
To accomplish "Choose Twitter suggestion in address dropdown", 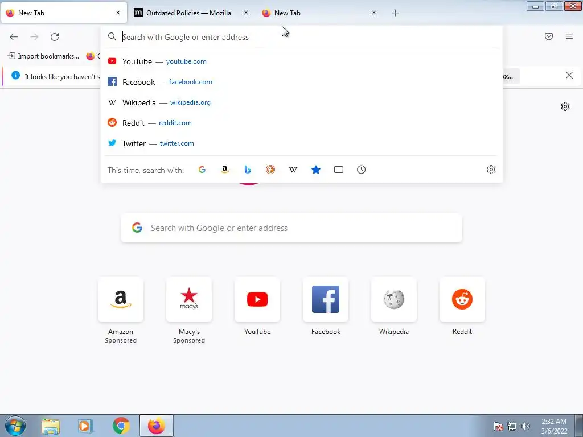I will (x=302, y=143).
